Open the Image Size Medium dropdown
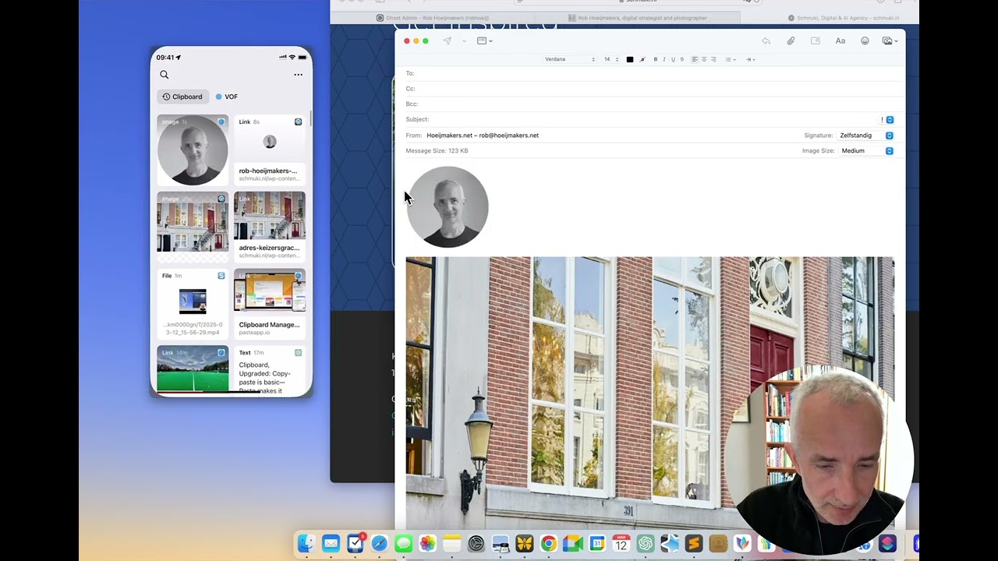 pyautogui.click(x=866, y=151)
